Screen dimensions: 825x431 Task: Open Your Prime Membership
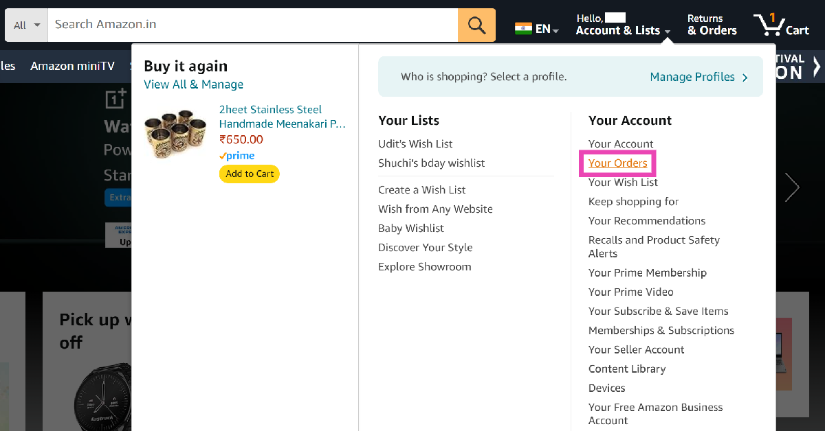click(647, 273)
